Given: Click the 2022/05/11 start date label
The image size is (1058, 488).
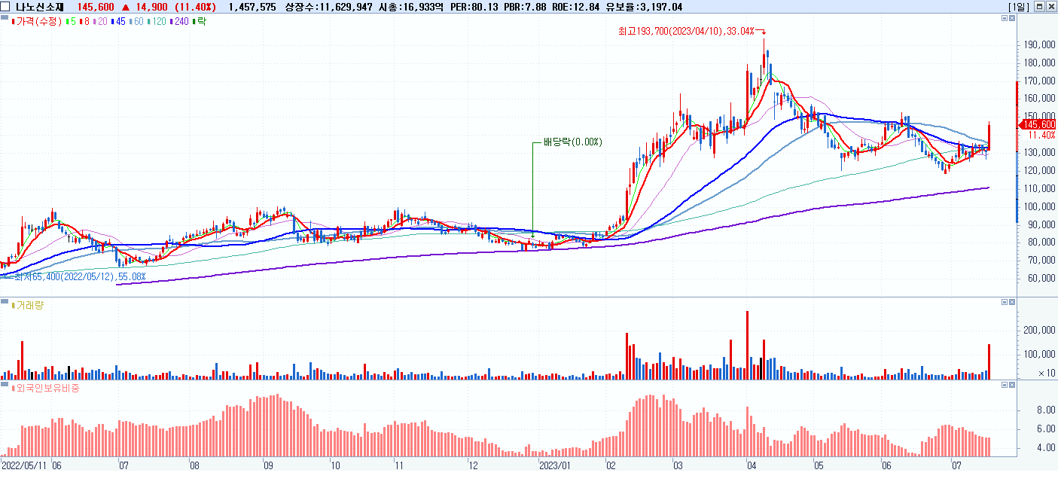Looking at the screenshot, I should click(x=24, y=465).
